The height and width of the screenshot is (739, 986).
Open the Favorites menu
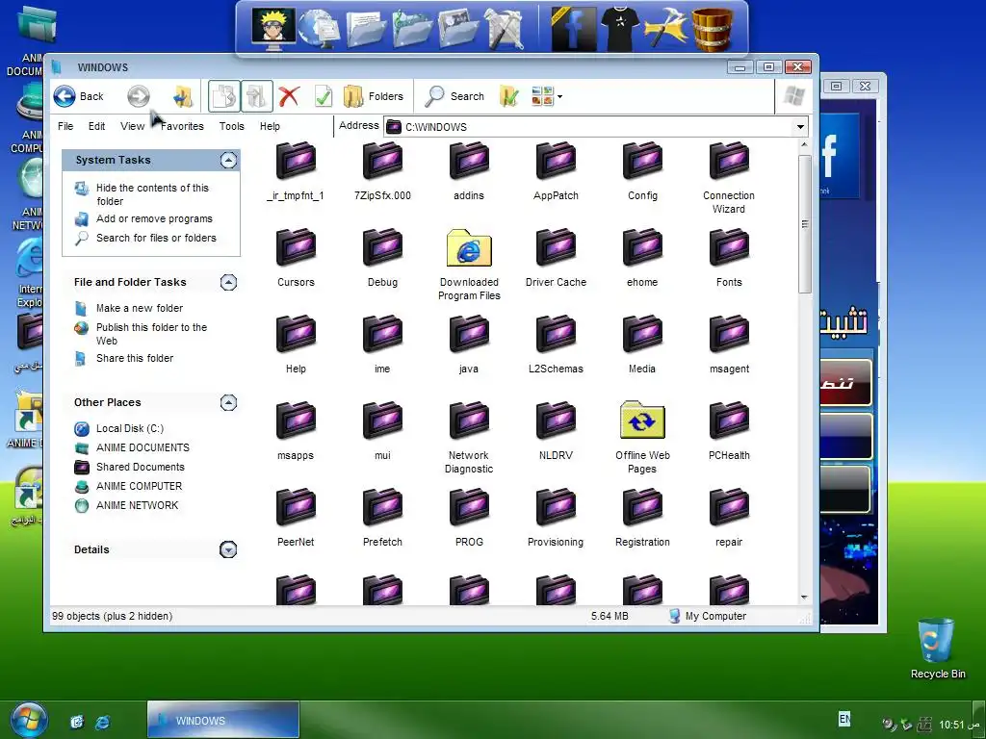[x=182, y=126]
